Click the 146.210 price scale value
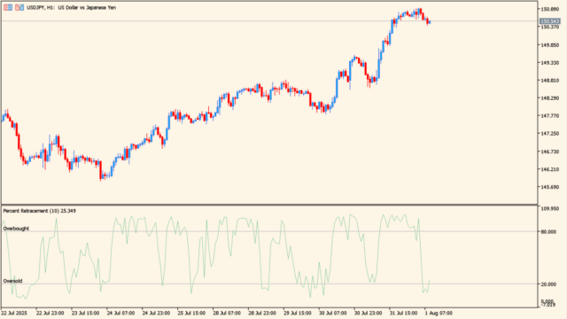The image size is (567, 319). (550, 169)
